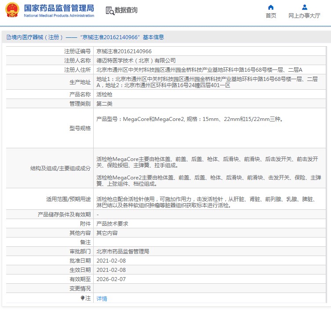Viewport: 331px width, 311px height.
Task: Click the 数据查询 magnifier document icon
Action: [110, 10]
